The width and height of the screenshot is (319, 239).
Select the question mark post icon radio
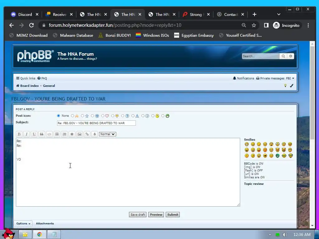[x=122, y=116]
